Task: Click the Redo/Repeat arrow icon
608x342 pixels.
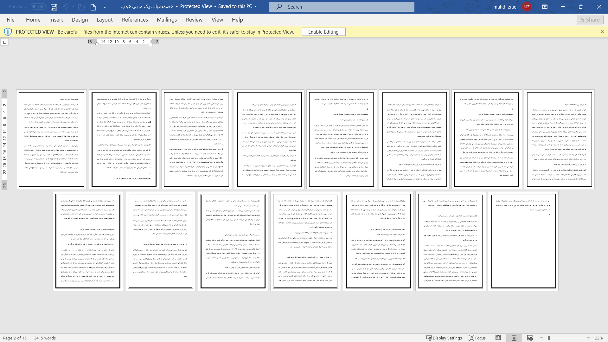Action: tap(81, 7)
